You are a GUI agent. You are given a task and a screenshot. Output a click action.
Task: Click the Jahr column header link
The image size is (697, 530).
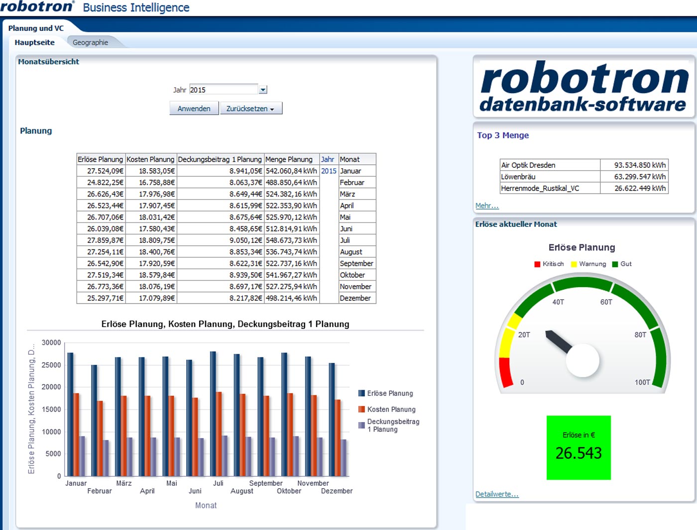pyautogui.click(x=328, y=159)
